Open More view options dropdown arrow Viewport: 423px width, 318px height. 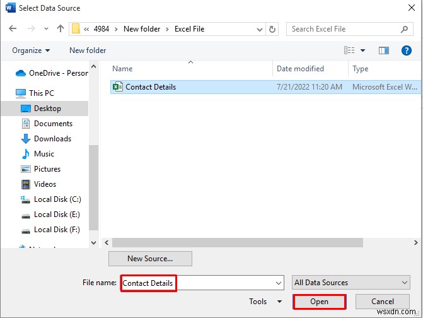[363, 50]
